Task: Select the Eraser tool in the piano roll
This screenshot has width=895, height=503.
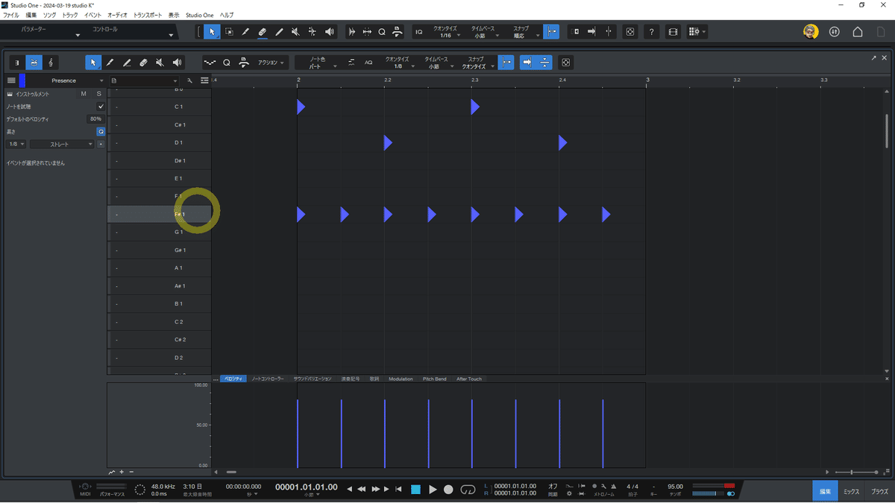Action: [x=143, y=63]
